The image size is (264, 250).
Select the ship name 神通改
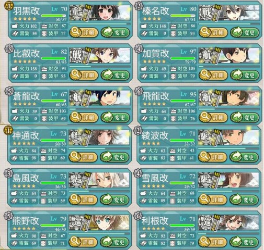26,135
